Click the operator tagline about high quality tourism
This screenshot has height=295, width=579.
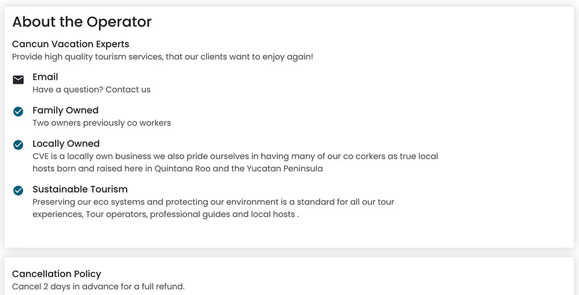click(x=163, y=57)
